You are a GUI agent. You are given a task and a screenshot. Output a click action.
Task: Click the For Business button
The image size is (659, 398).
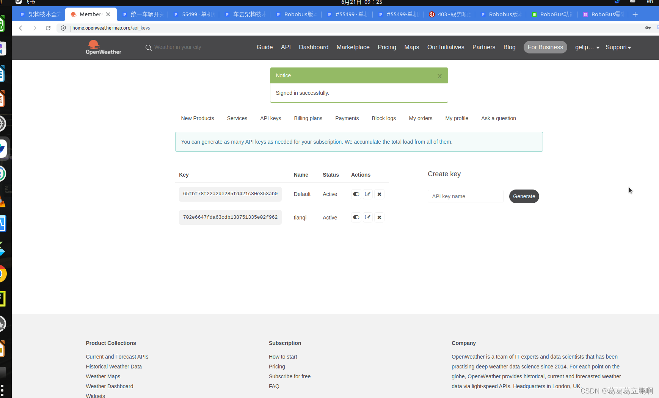click(x=545, y=47)
